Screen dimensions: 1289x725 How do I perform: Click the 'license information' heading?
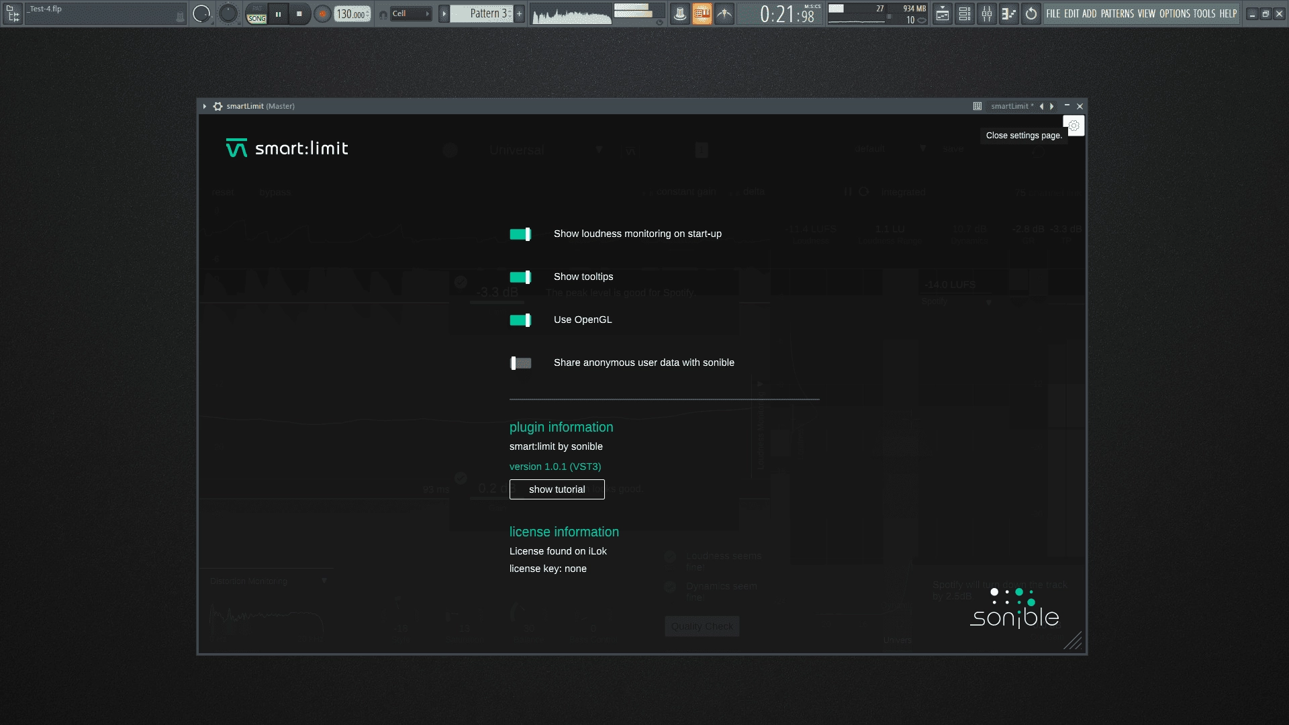tap(564, 532)
